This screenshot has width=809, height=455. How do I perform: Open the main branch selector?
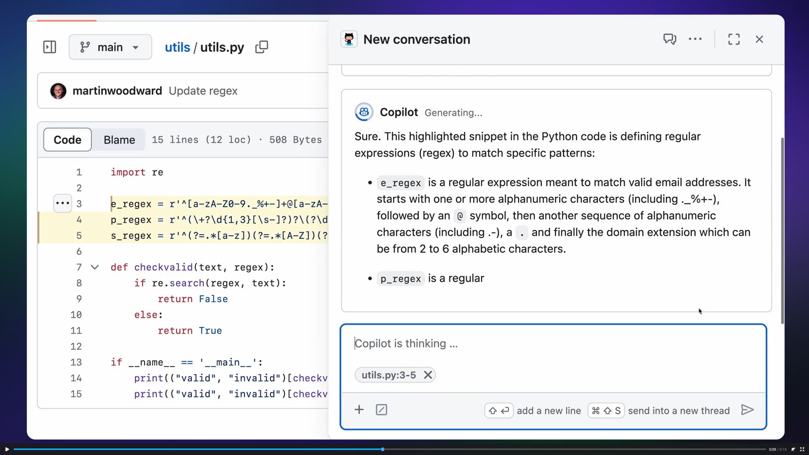point(110,47)
